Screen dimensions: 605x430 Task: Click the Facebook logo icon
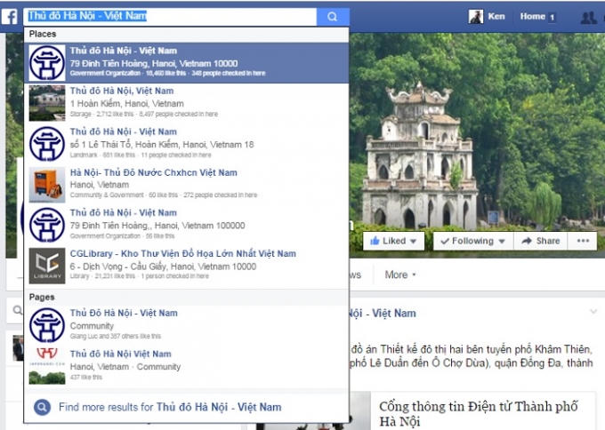tap(9, 17)
